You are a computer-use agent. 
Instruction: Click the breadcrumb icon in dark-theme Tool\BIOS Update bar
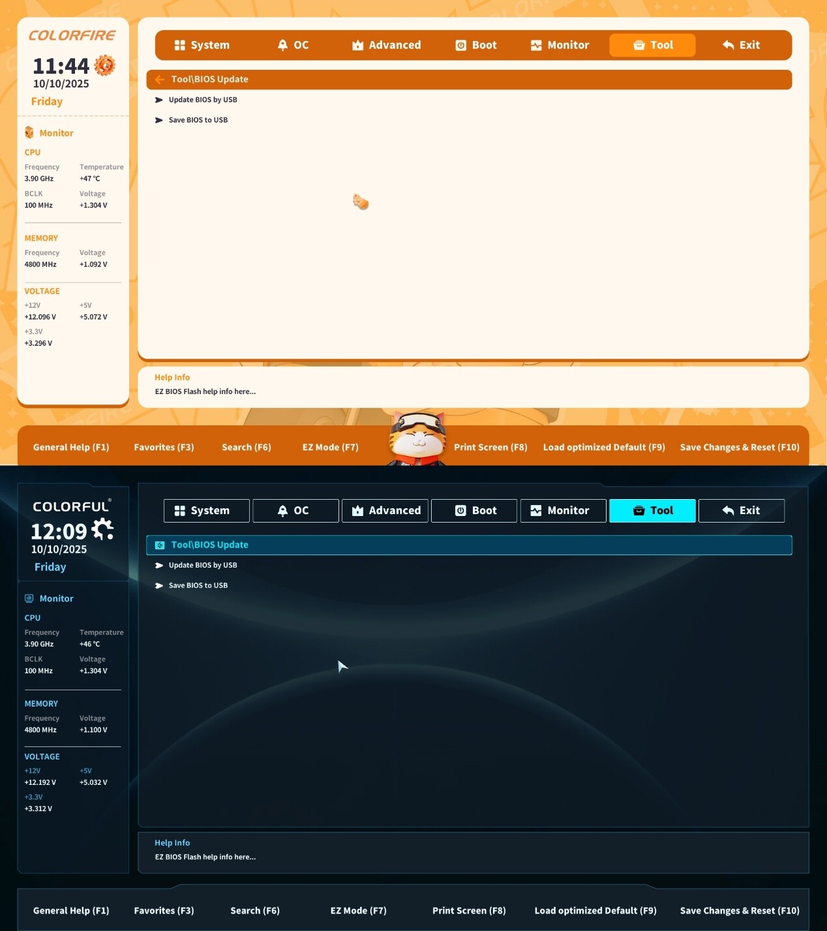(x=160, y=545)
